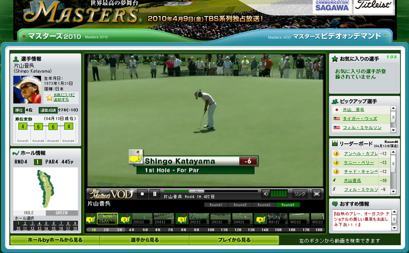This screenshot has height=253, width=409.
Task: Jump to 15H on hole timeline
Action: pyautogui.click(x=278, y=230)
